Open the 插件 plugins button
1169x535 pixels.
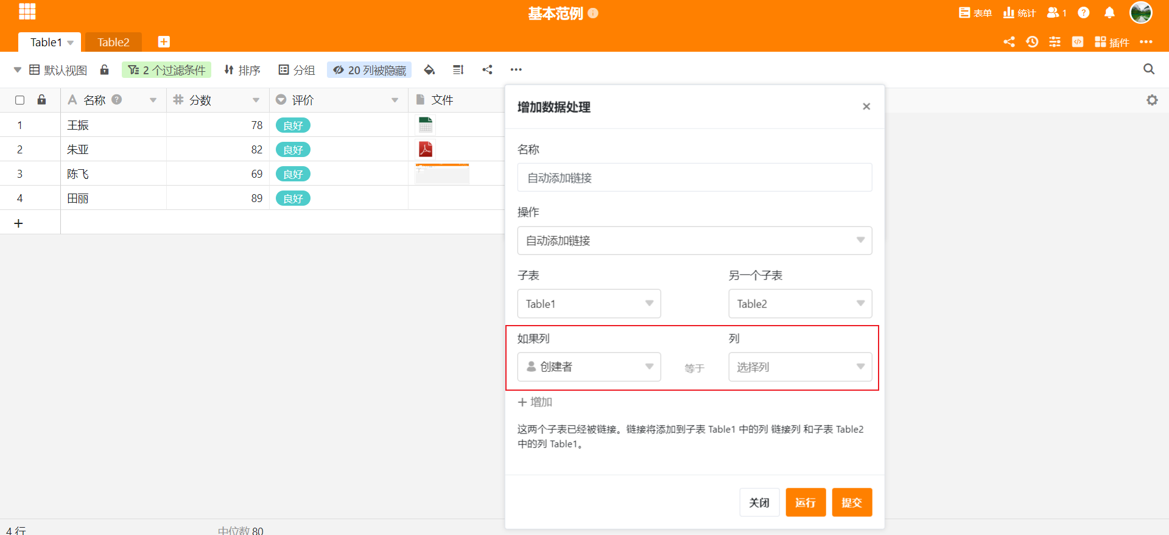(x=1112, y=42)
